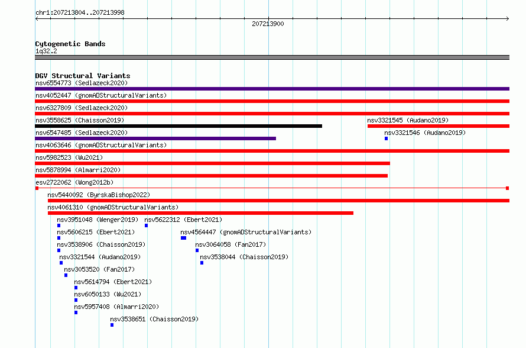The image size is (526, 348).
Task: Open the nsv3321544 (Audano2019) label
Action: coord(100,257)
